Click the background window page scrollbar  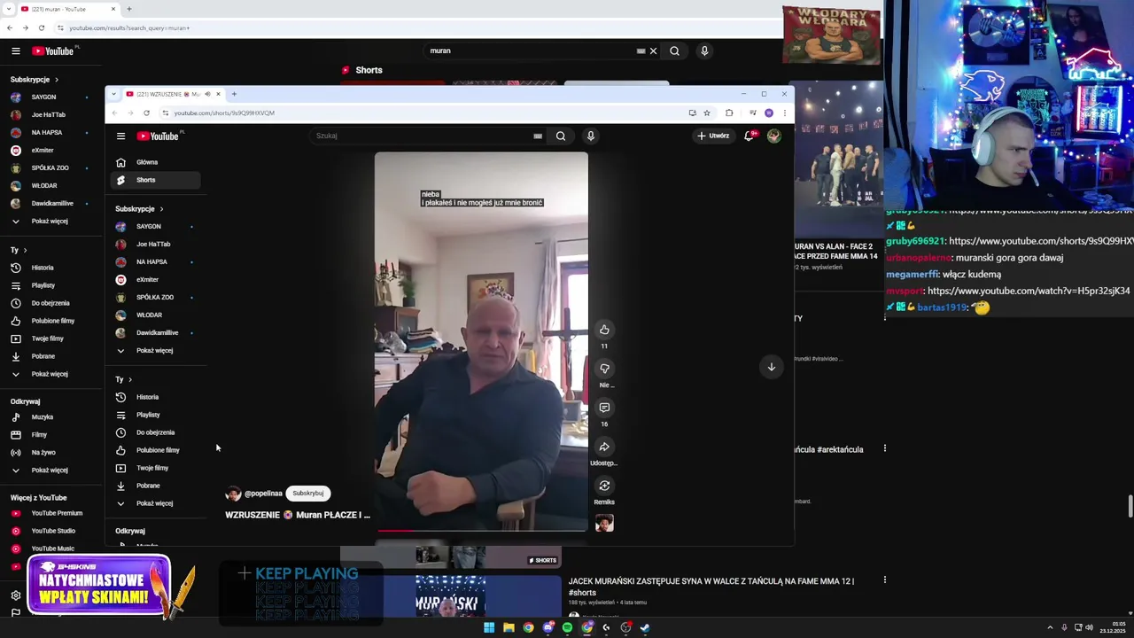point(1130,505)
